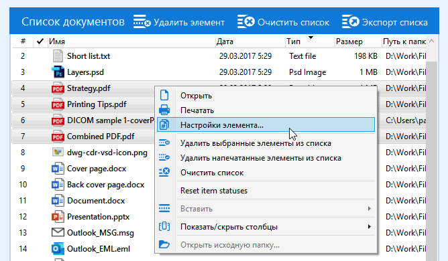Click the Photoshop icon of Layers.psd
This screenshot has width=448, height=261.
coord(58,72)
